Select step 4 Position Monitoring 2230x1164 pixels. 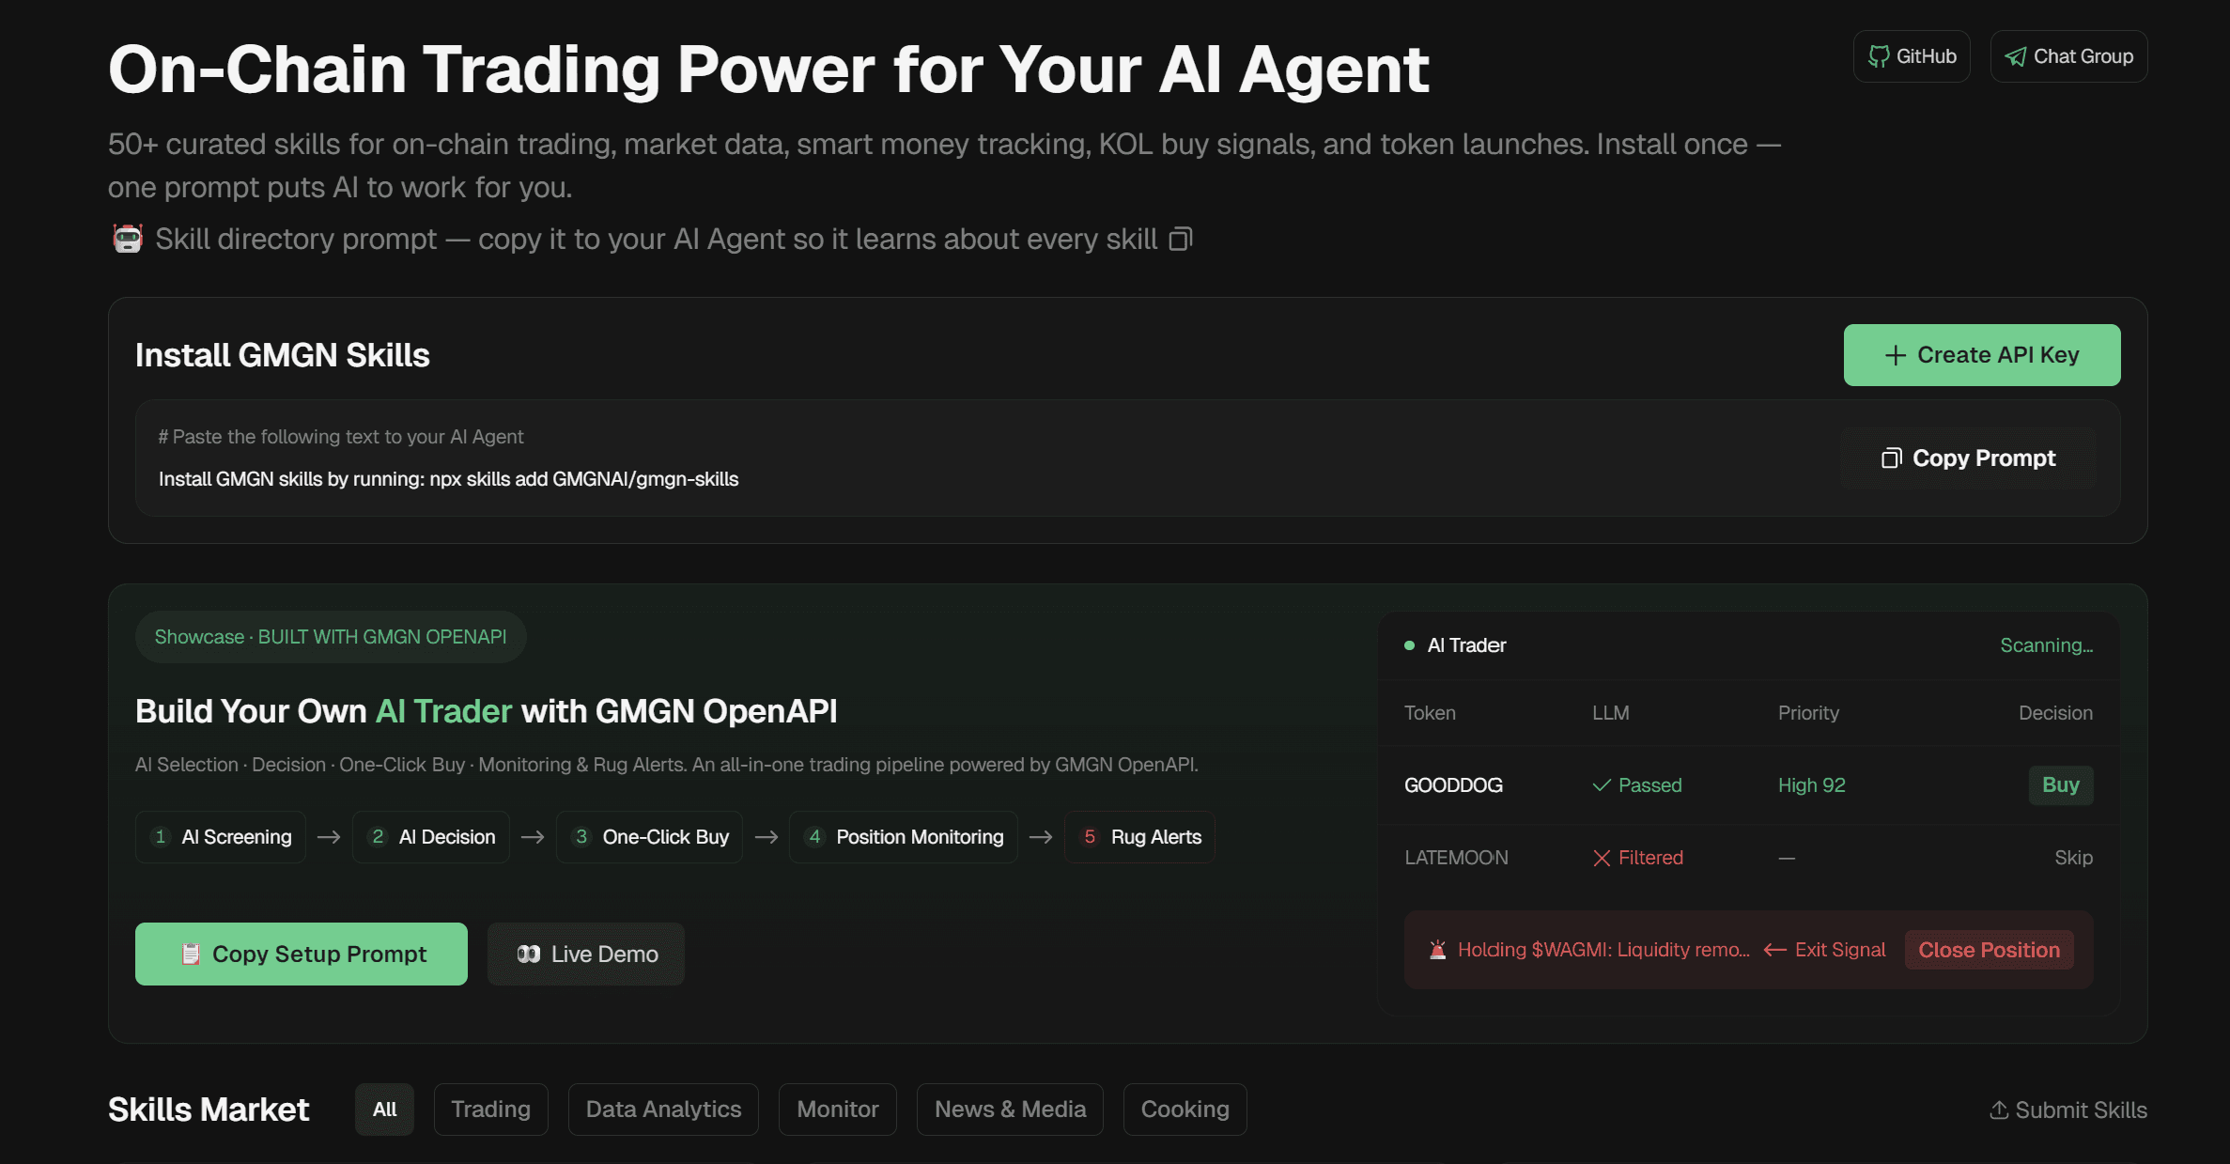[x=904, y=837]
